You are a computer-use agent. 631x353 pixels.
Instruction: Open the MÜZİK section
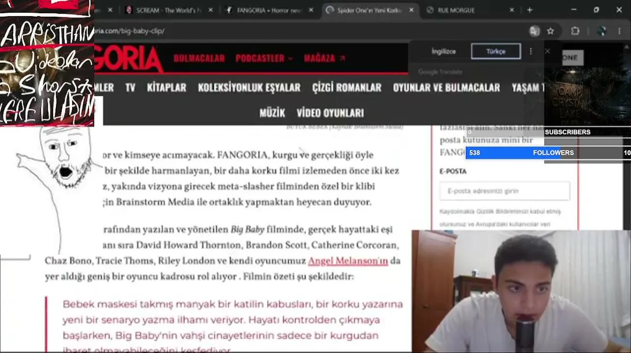272,113
